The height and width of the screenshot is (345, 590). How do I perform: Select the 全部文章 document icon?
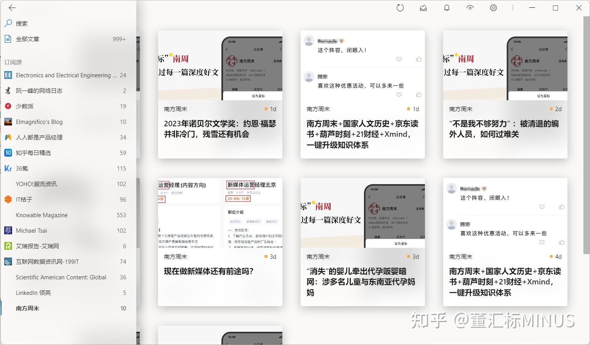point(8,39)
